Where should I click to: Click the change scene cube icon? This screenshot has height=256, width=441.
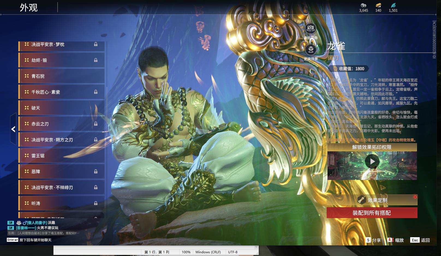click(x=311, y=49)
